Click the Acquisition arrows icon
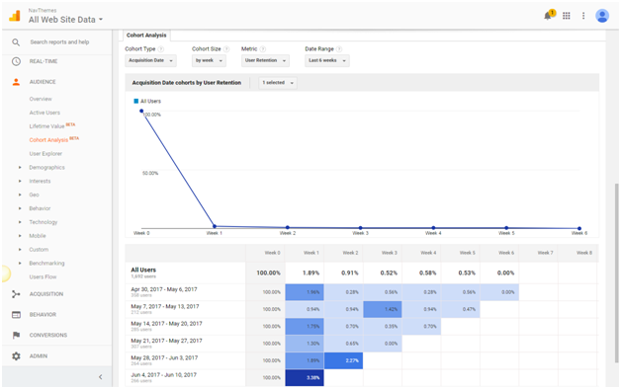This screenshot has width=621, height=389. click(16, 294)
